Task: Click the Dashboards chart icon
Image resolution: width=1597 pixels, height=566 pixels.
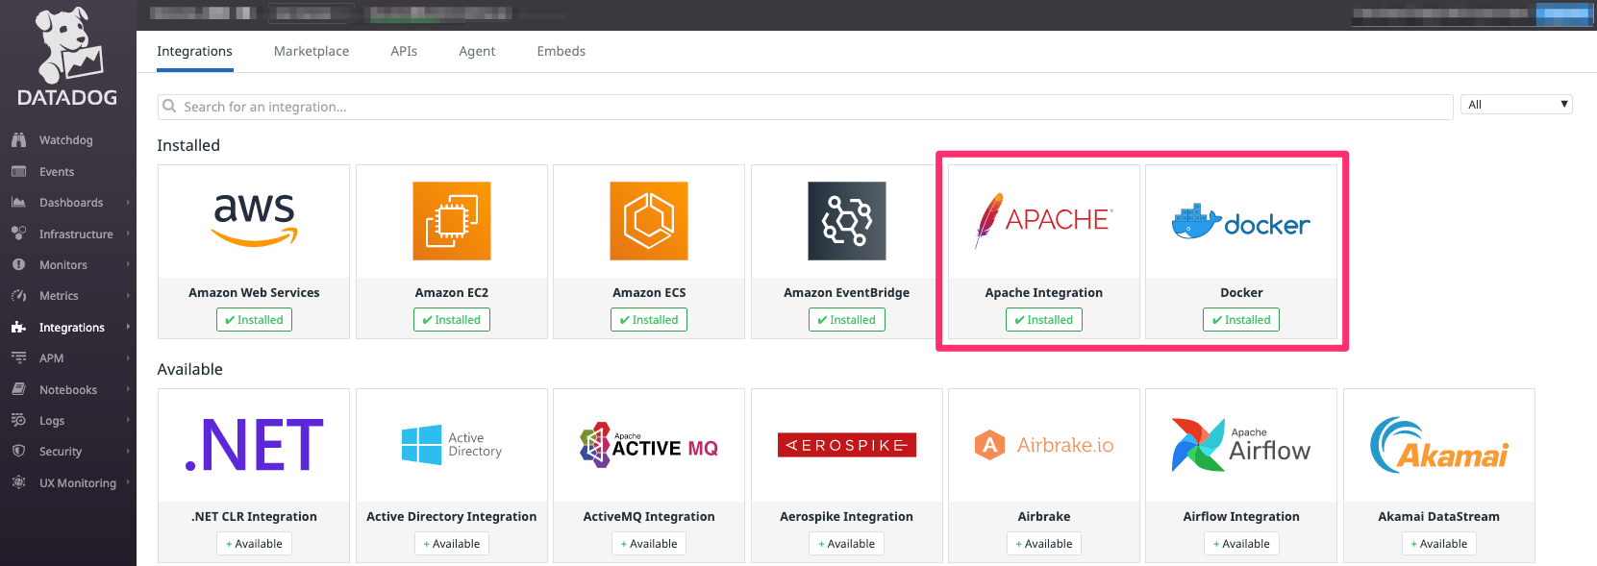Action: 18,203
